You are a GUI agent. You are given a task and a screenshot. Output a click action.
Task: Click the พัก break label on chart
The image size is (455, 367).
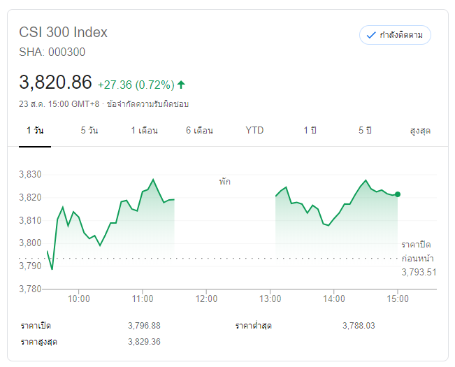pos(224,181)
